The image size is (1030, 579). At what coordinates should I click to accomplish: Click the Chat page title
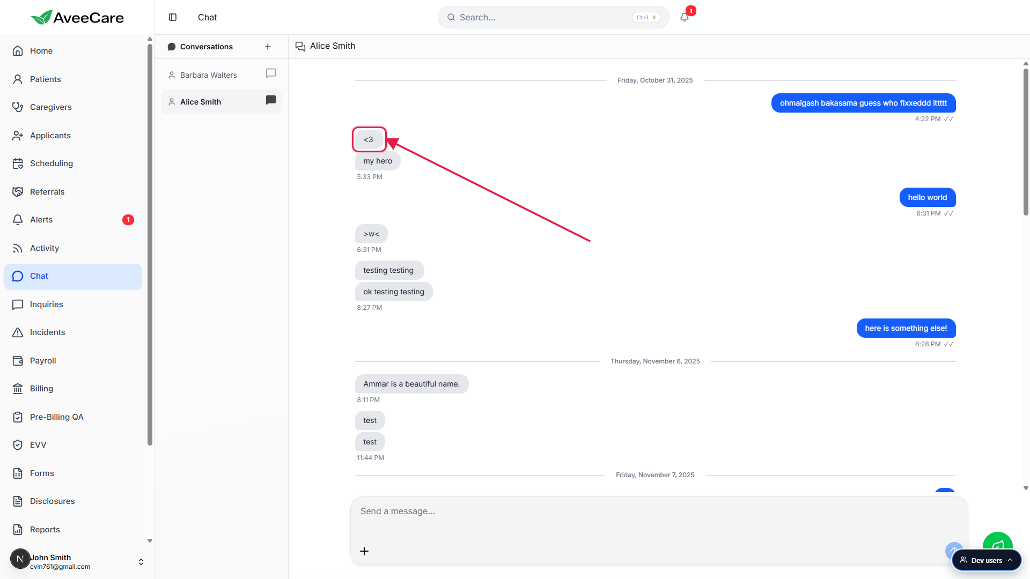(x=207, y=17)
